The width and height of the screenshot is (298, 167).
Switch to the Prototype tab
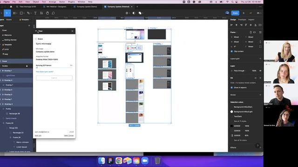click(x=242, y=19)
